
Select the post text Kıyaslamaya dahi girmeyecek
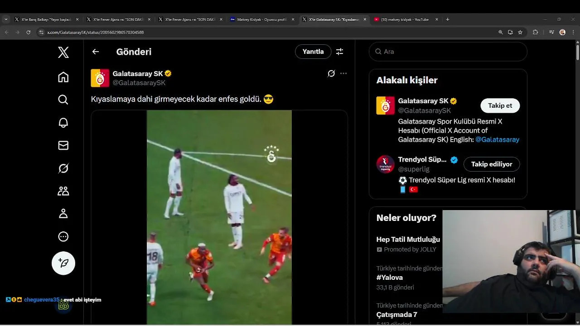click(143, 99)
